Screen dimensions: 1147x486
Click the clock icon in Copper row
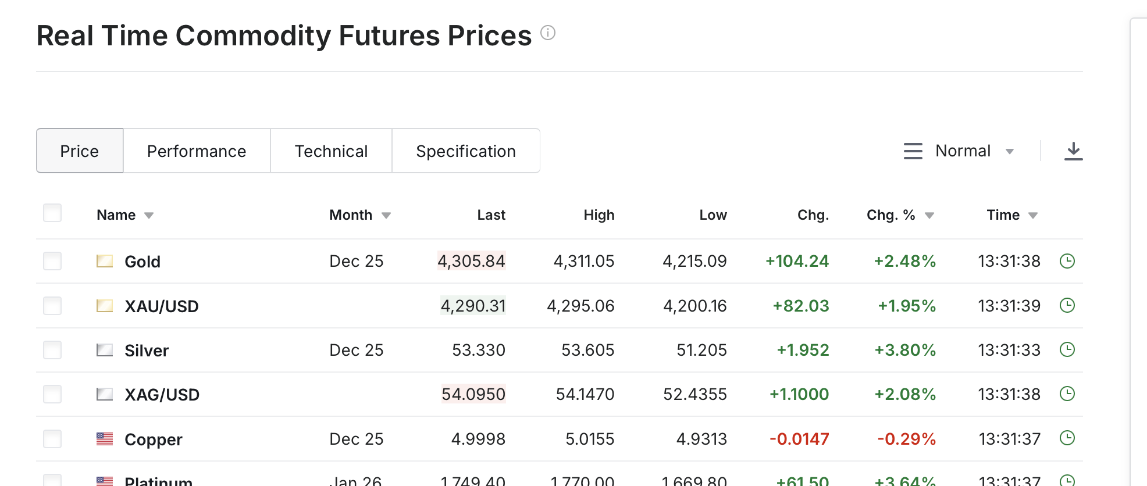tap(1067, 438)
